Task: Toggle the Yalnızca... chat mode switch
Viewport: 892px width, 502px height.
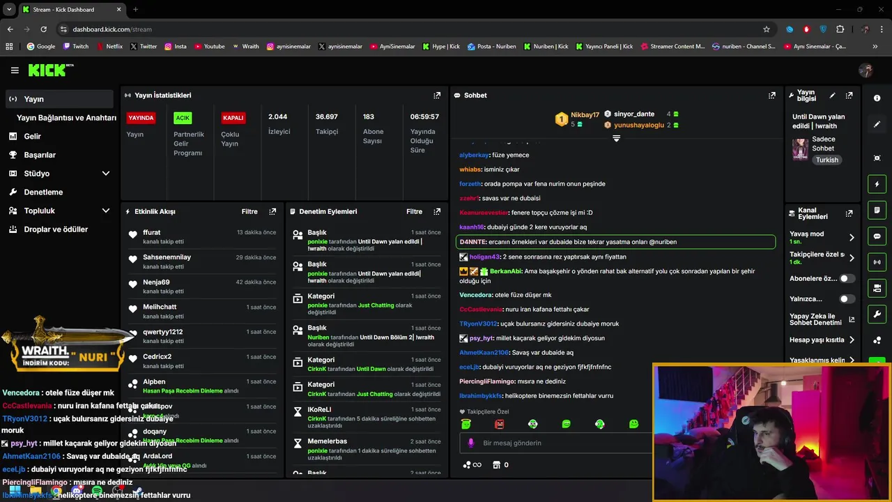Action: click(847, 299)
